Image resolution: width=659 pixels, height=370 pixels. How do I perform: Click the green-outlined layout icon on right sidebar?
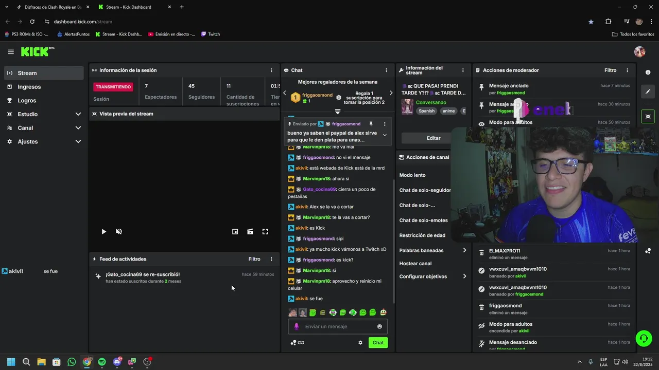pyautogui.click(x=648, y=117)
